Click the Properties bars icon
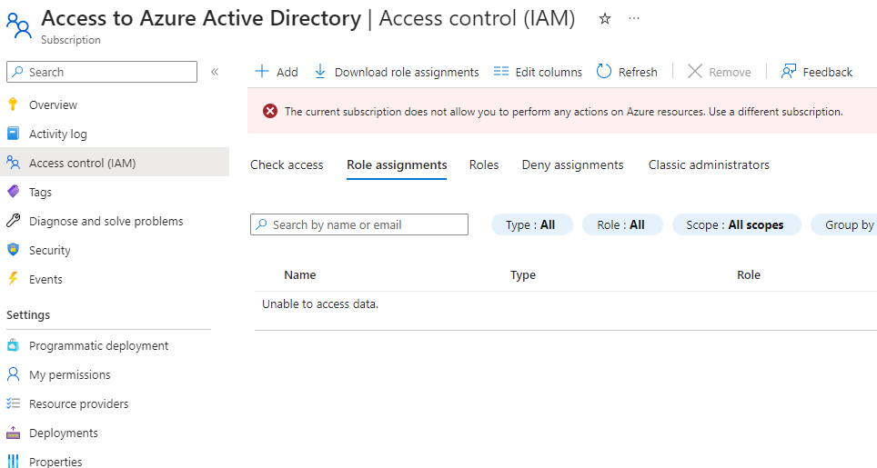The width and height of the screenshot is (877, 468). [13, 462]
